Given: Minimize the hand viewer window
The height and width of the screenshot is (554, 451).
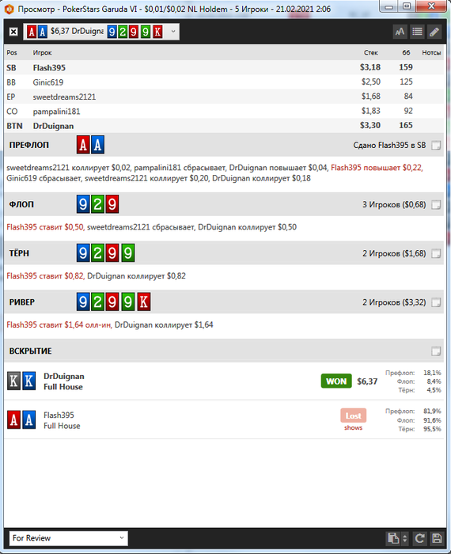Looking at the screenshot, I should pos(388,6).
